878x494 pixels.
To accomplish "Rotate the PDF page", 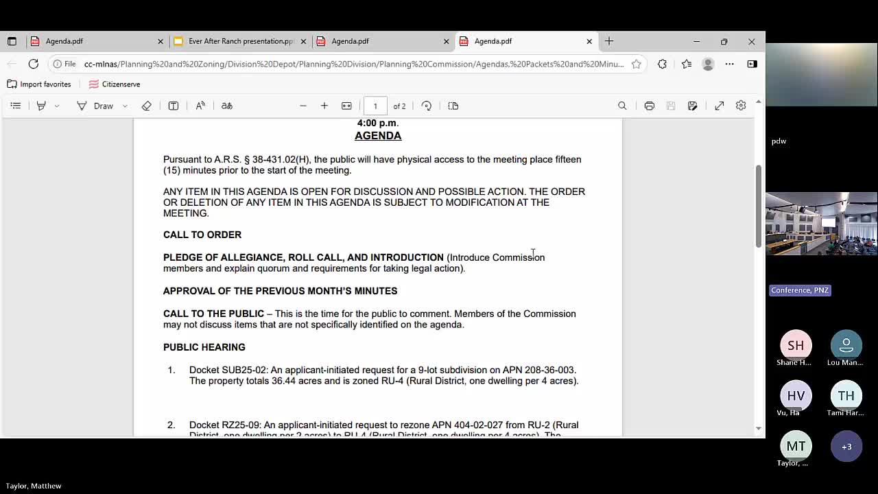I will (427, 106).
